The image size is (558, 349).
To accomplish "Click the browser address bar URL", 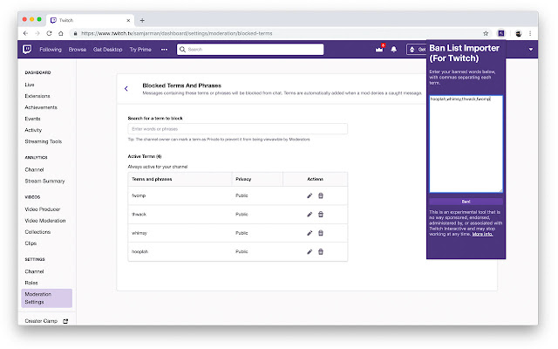I will (176, 33).
